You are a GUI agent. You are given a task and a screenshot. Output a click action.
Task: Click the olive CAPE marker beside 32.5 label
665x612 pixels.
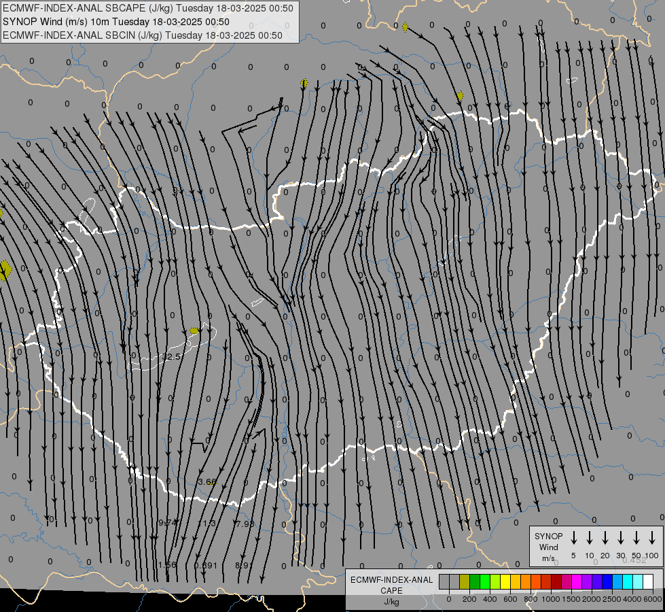click(194, 330)
